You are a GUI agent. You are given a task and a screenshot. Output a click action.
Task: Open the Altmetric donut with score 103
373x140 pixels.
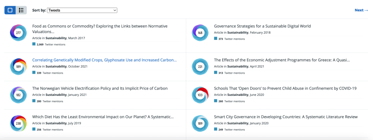[x=200, y=95]
